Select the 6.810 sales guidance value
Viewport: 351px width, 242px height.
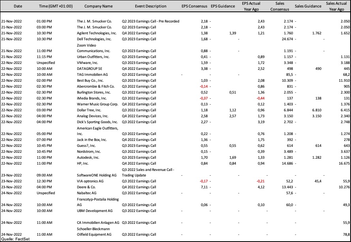pos(317,110)
